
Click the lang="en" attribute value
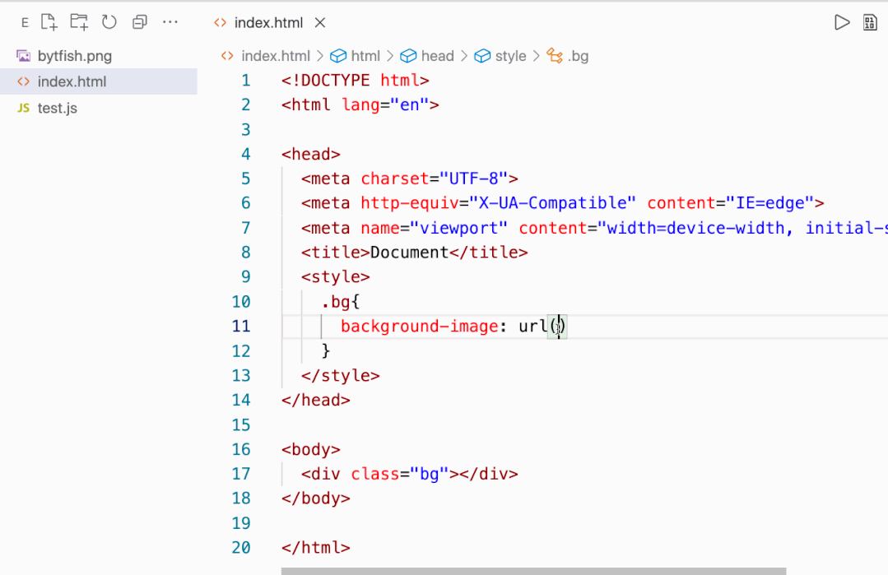point(410,105)
